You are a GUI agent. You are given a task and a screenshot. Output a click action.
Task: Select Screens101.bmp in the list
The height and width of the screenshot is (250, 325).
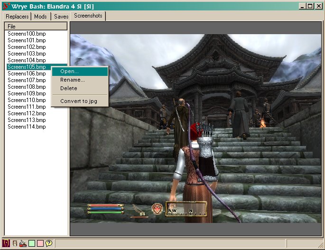tap(27, 40)
